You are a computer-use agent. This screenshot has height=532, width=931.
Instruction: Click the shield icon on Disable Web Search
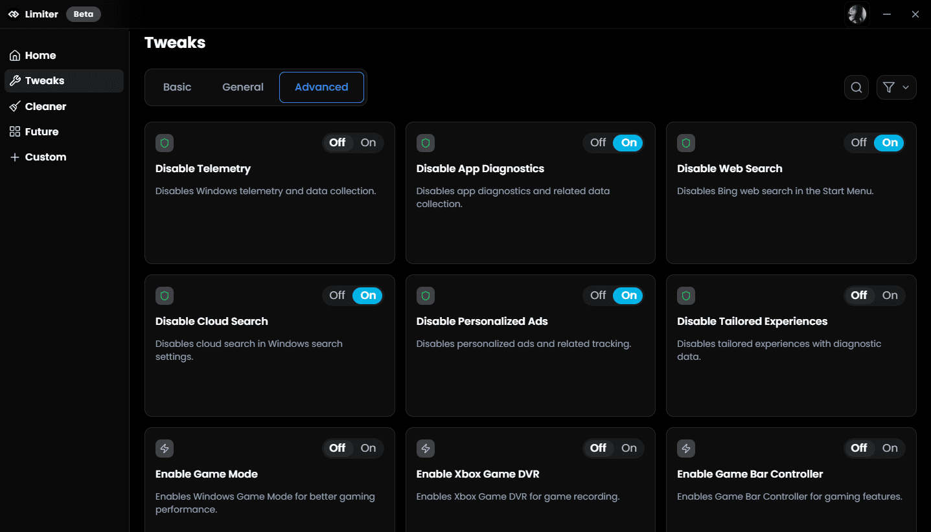click(x=686, y=143)
